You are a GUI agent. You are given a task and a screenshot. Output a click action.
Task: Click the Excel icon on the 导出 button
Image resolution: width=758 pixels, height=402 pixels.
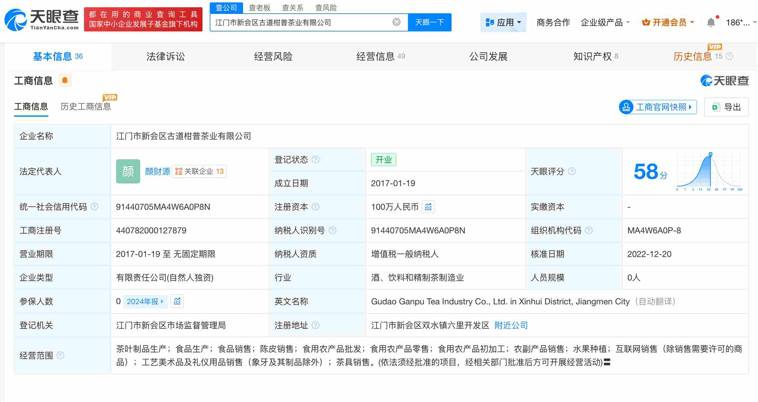point(715,107)
